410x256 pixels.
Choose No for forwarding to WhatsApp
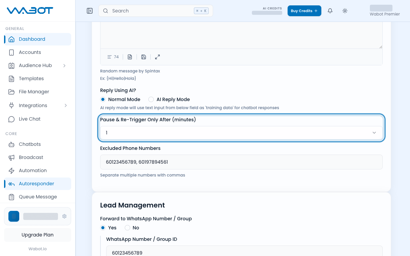tap(127, 228)
